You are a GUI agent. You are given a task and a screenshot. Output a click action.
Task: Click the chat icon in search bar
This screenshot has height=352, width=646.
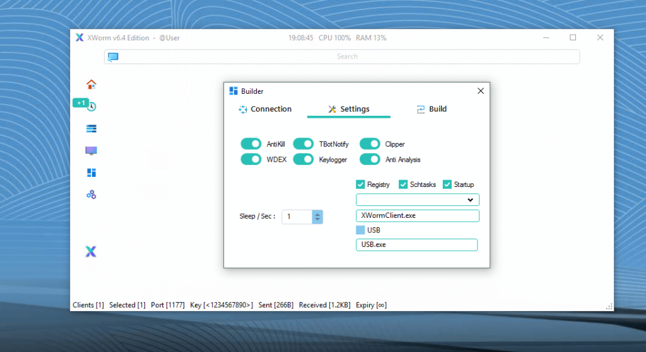click(x=113, y=57)
